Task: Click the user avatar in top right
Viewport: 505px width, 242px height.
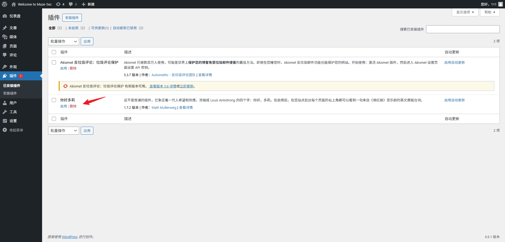Action: click(500, 4)
